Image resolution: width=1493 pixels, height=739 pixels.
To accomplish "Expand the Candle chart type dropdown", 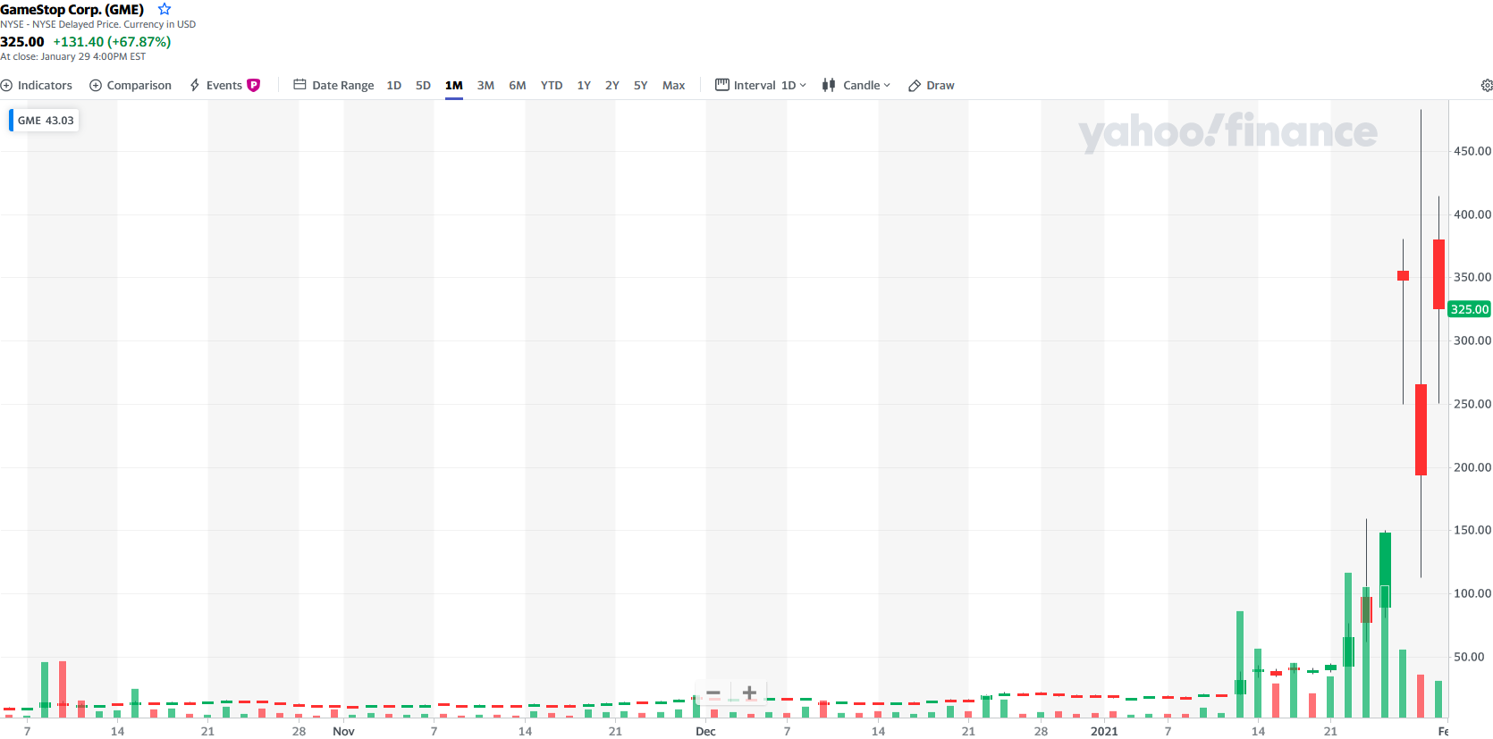I will point(856,86).
